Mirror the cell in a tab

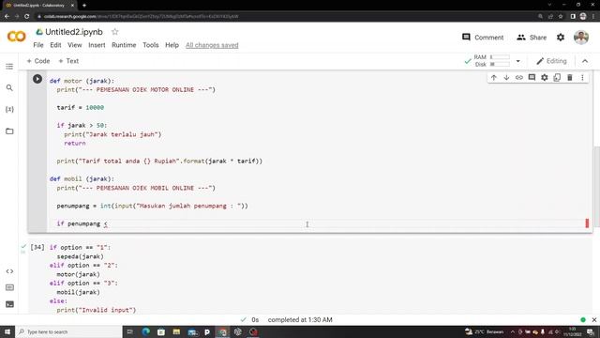point(557,78)
